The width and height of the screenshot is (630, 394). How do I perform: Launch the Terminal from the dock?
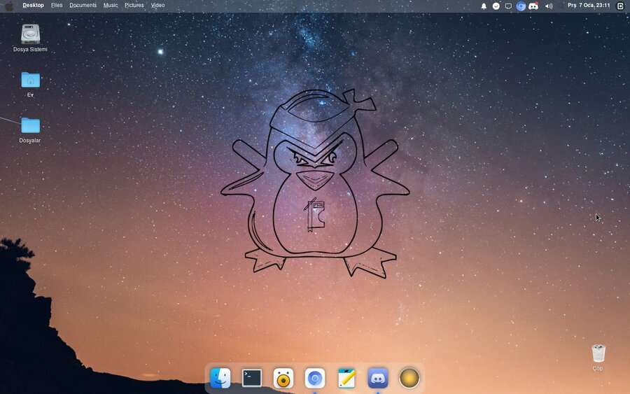tap(252, 378)
